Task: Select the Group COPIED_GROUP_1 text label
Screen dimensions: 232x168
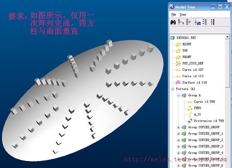Action: [206, 134]
